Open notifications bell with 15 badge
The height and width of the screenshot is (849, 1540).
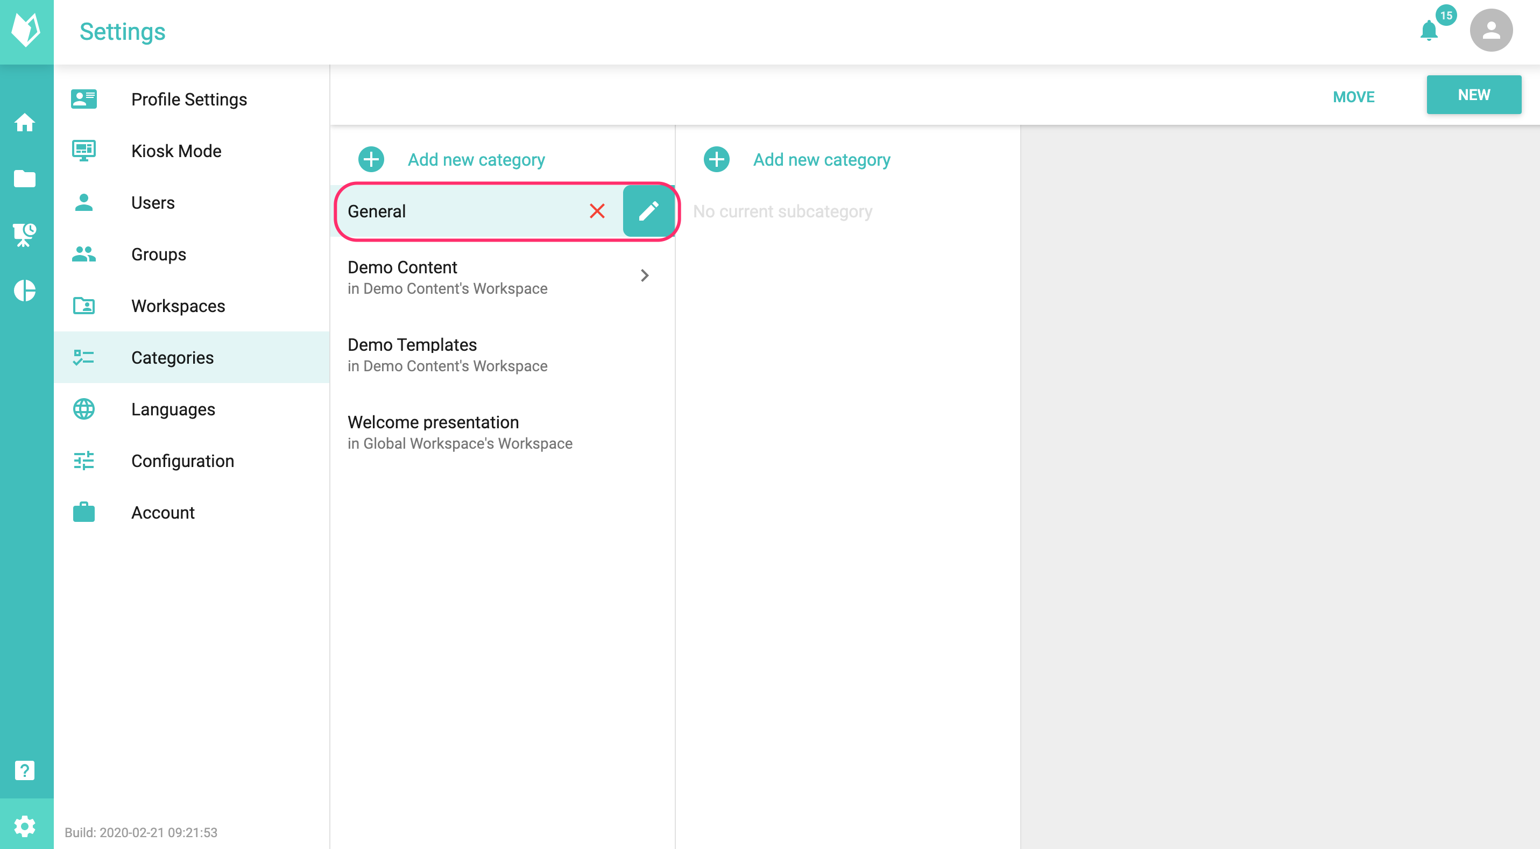[x=1429, y=31]
